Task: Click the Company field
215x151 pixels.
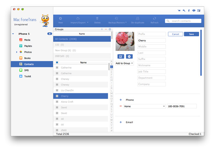Action: point(152,84)
